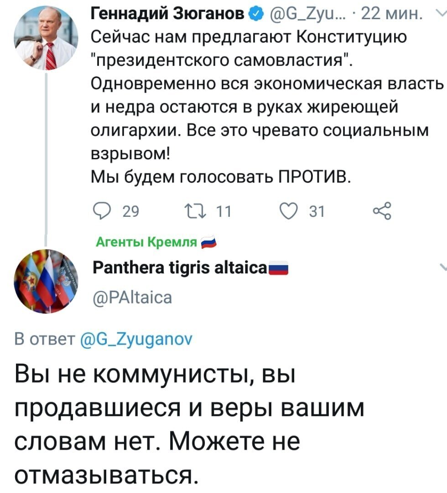Image resolution: width=447 pixels, height=493 pixels.
Task: Open the reply icon showing 29 replies
Action: 103,210
